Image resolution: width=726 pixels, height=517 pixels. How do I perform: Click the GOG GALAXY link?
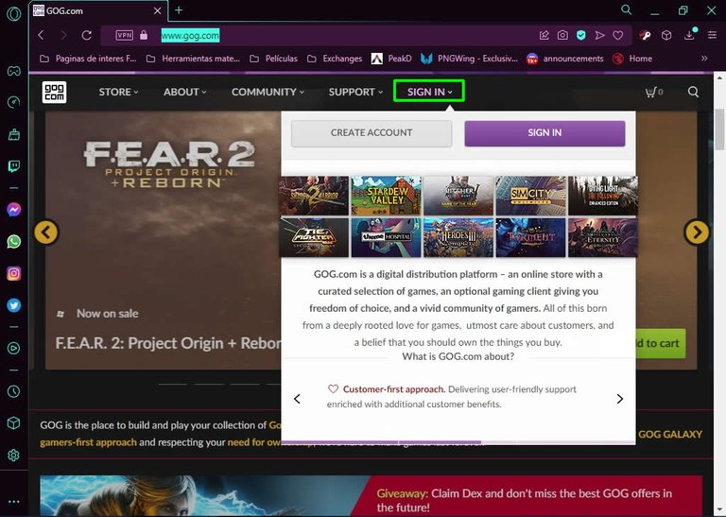point(670,434)
